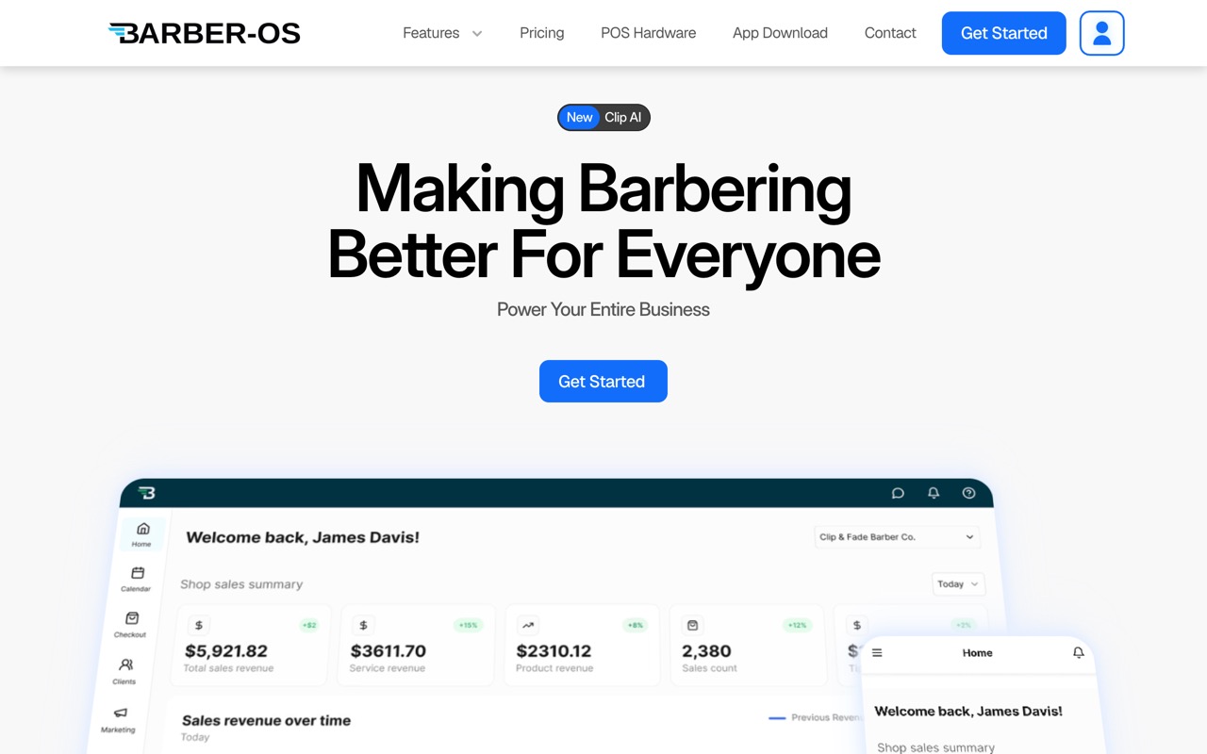The image size is (1207, 754).
Task: Click the +8% badge on Product revenue
Action: pyautogui.click(x=635, y=625)
